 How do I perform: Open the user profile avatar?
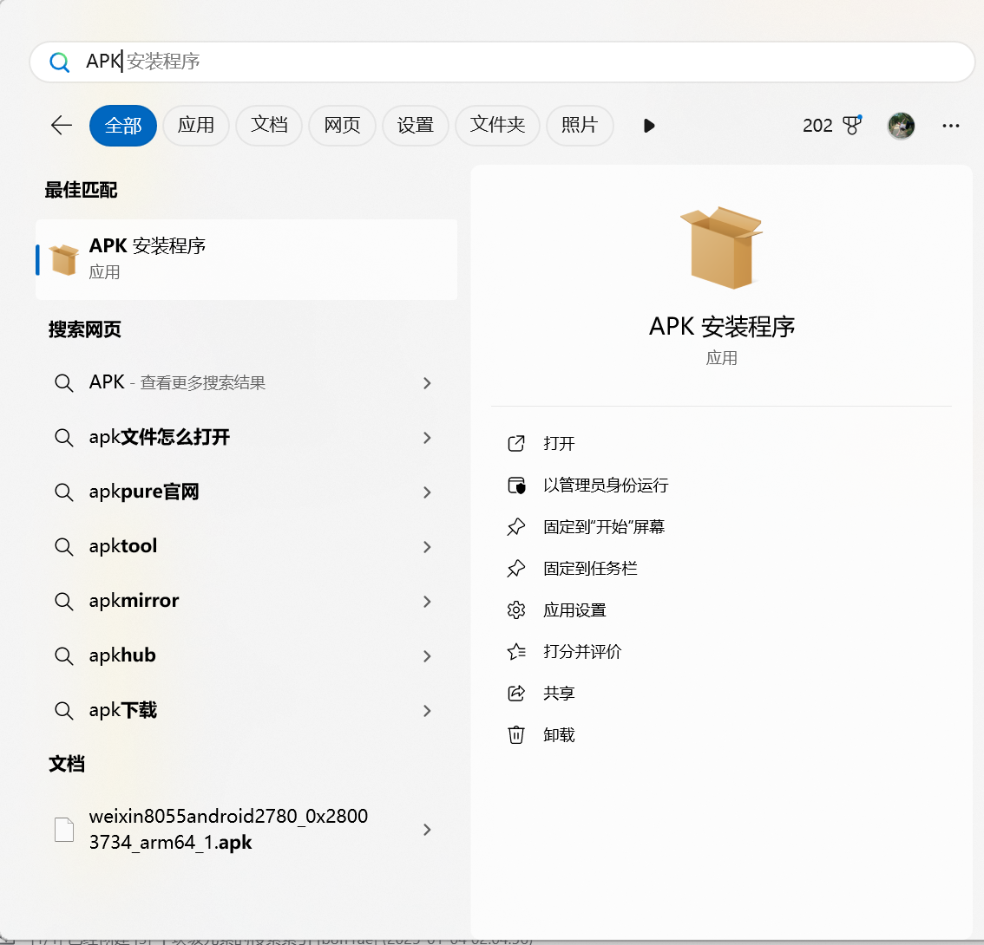click(902, 126)
